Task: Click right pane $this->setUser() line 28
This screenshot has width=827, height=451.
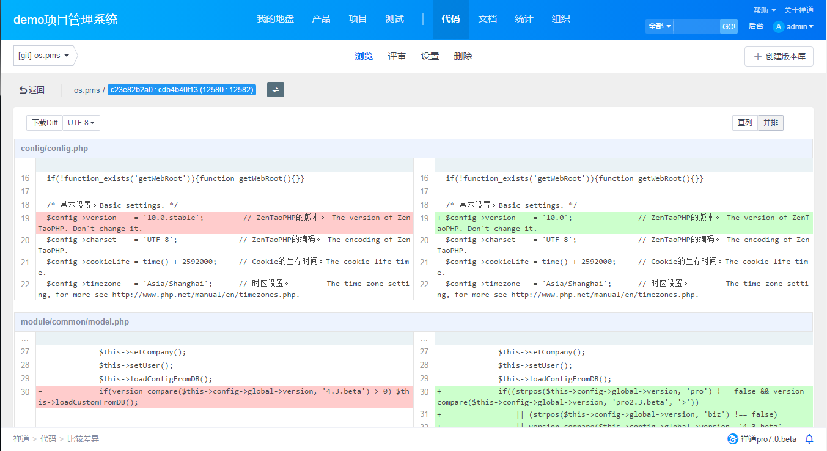Action: click(624, 365)
